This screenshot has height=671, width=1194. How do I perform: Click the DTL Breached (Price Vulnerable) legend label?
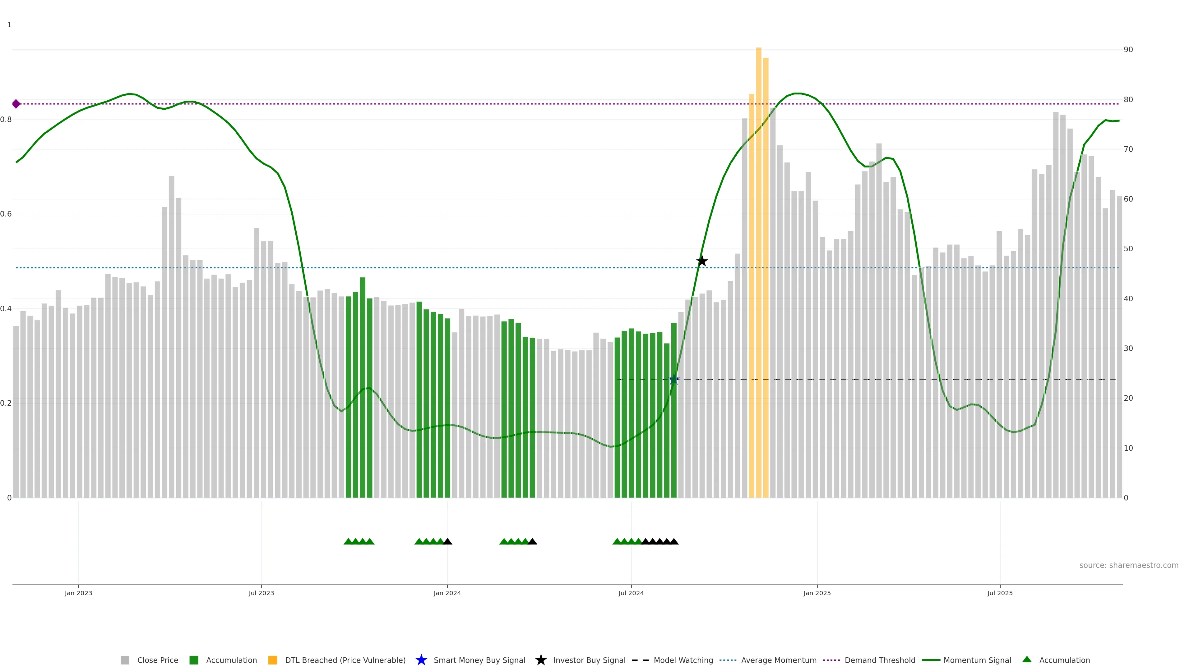point(345,660)
